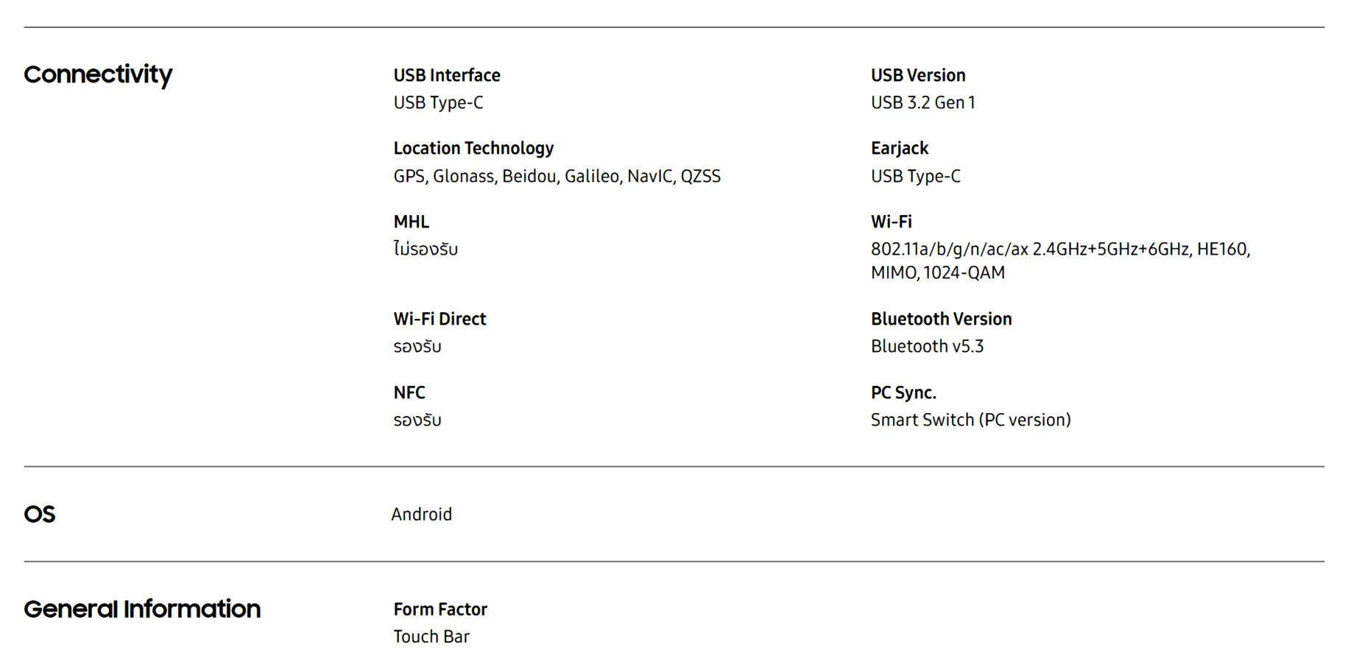This screenshot has height=670, width=1345.
Task: Click the Smart Switch (PC version) text
Action: pyautogui.click(x=970, y=420)
